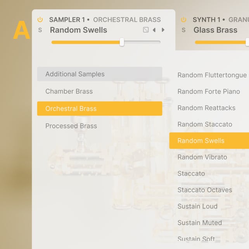Solo the Sampler 1 layer
The width and height of the screenshot is (249, 249).
40,30
